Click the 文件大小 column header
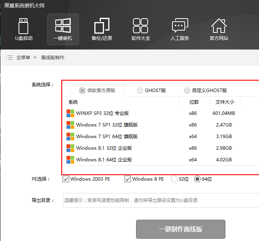The width and height of the screenshot is (259, 241). 225,102
